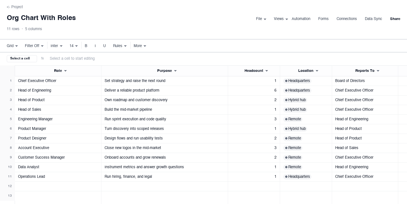407x204 pixels.
Task: Open Connections
Action: pos(347,19)
